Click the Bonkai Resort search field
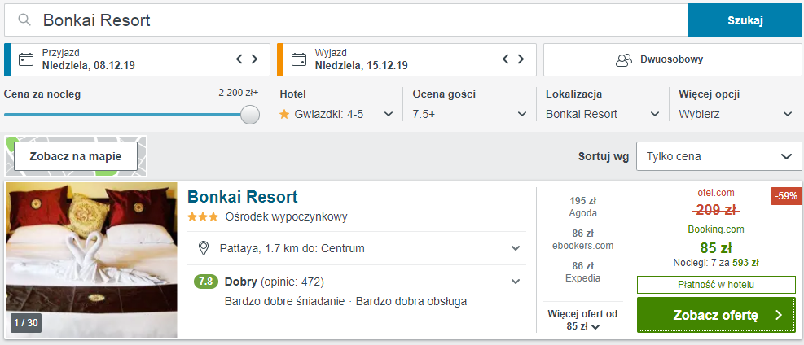 coord(346,20)
